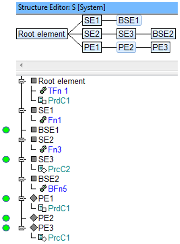Click the green marker beside PE1

click(6, 199)
